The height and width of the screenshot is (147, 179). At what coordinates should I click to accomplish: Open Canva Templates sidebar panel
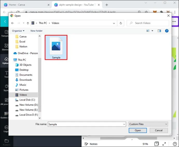(x=5, y=33)
